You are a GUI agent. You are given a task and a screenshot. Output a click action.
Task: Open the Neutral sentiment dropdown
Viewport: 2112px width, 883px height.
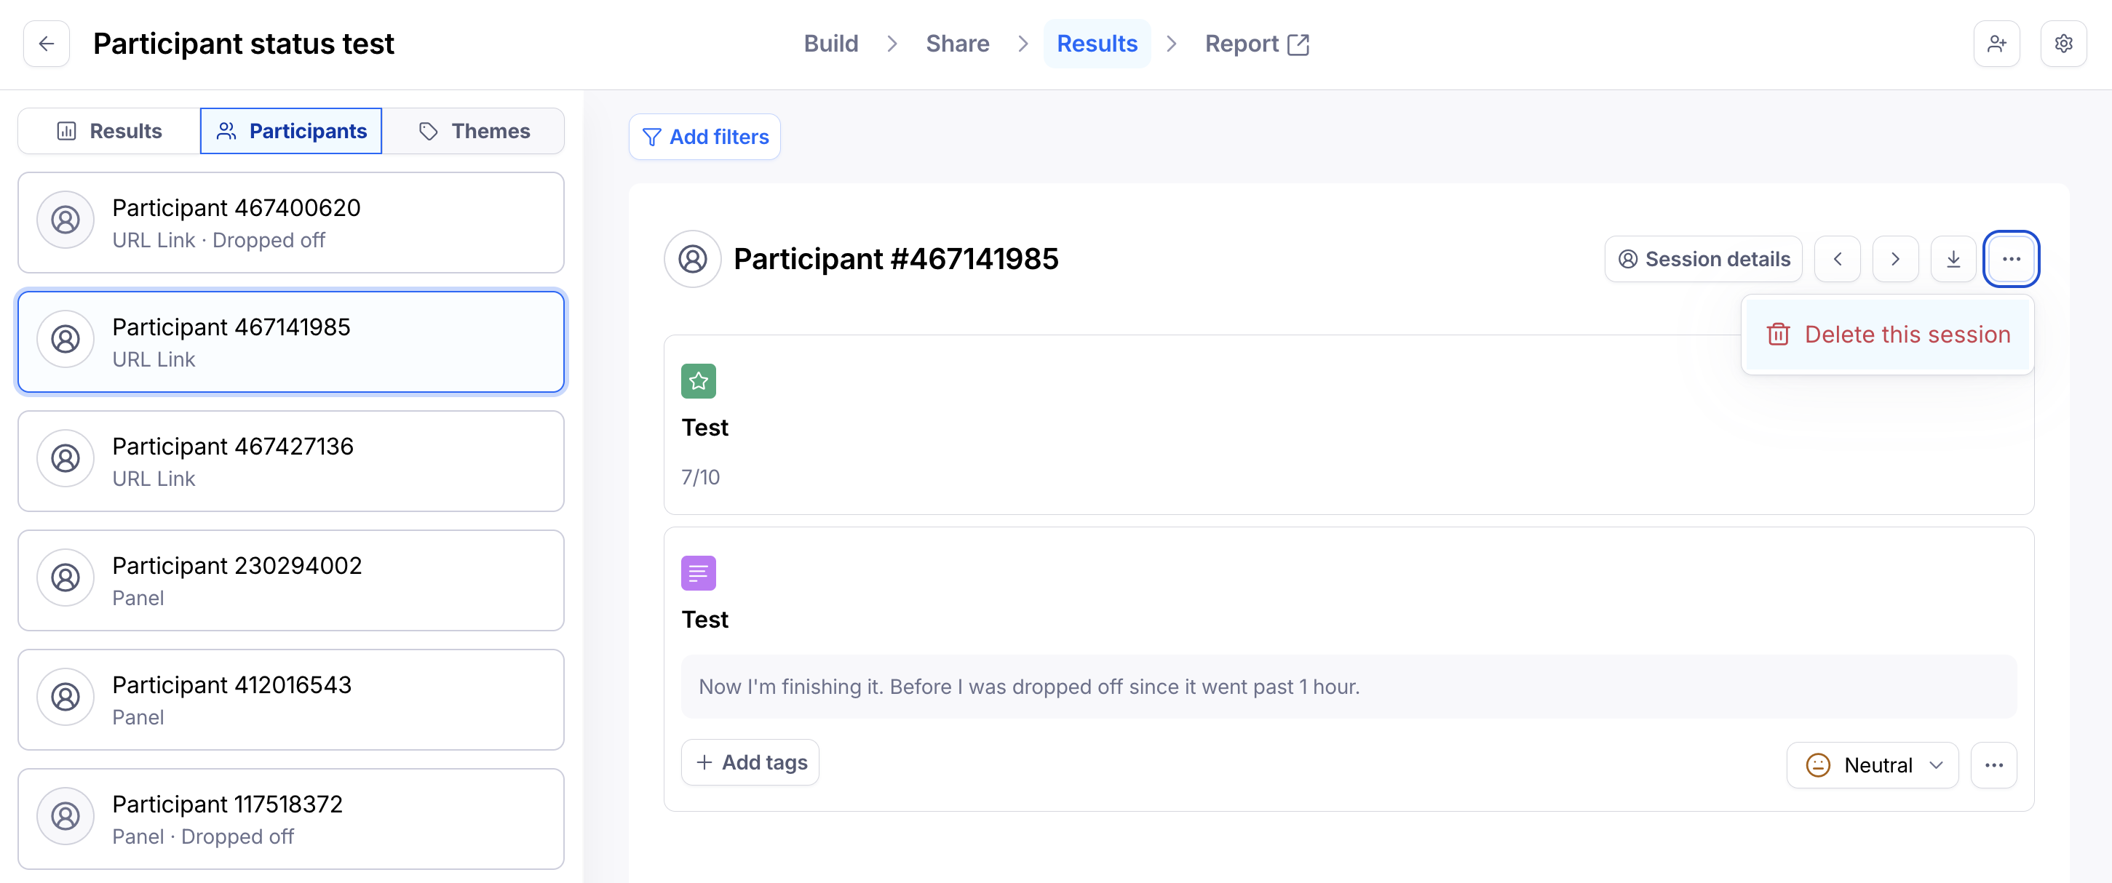click(x=1872, y=764)
